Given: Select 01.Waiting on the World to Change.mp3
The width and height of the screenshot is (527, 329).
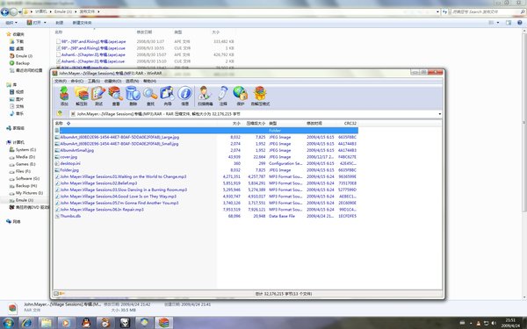Looking at the screenshot, I should coord(123,176).
